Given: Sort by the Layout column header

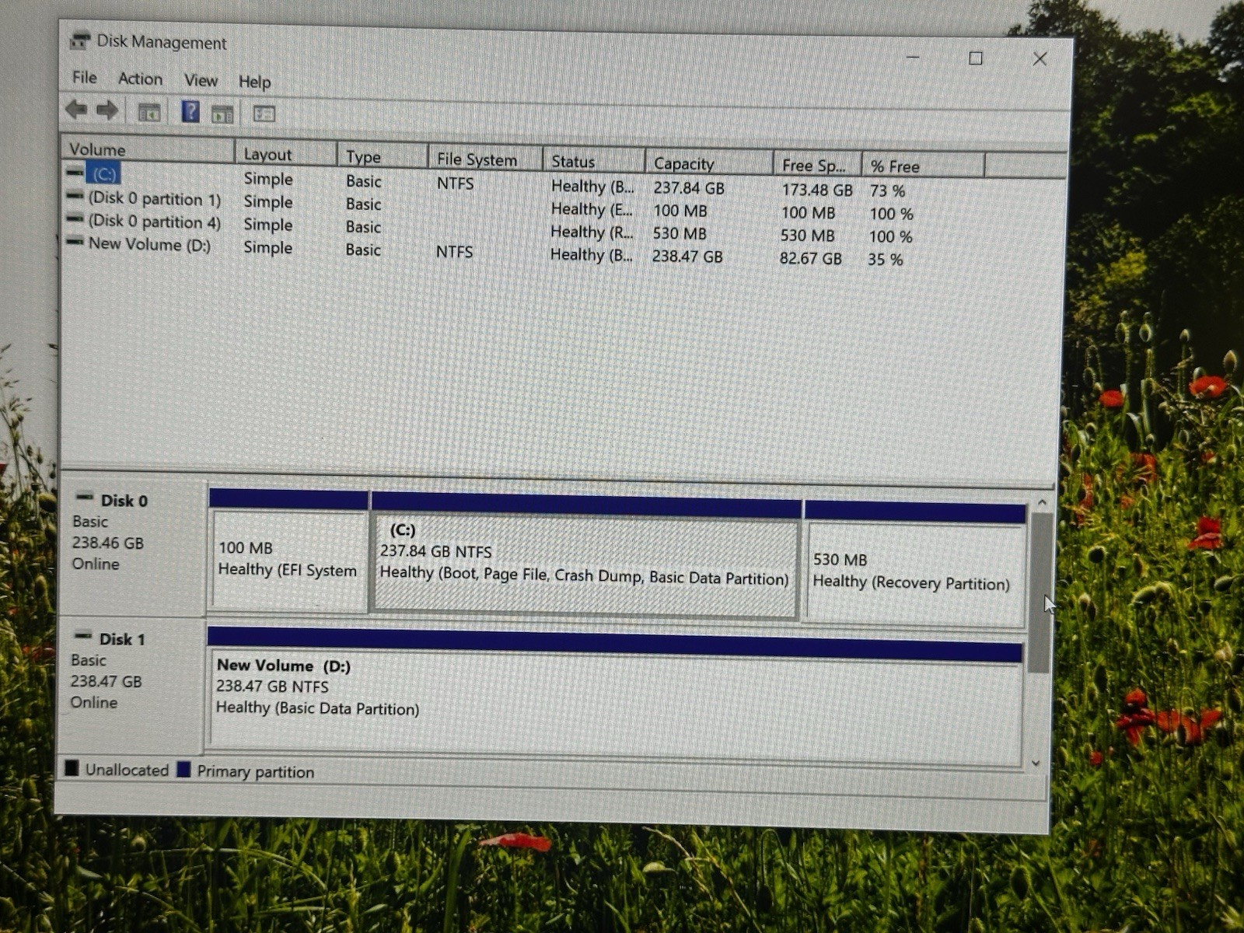Looking at the screenshot, I should pyautogui.click(x=286, y=154).
